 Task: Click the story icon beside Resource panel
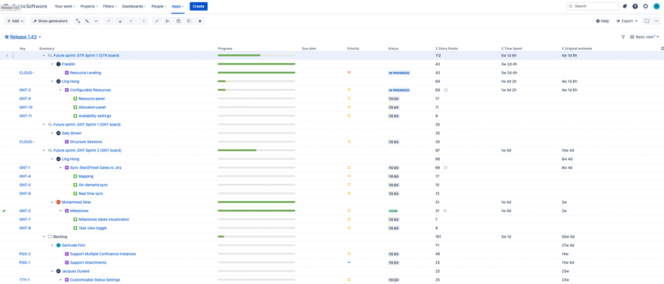click(x=75, y=98)
